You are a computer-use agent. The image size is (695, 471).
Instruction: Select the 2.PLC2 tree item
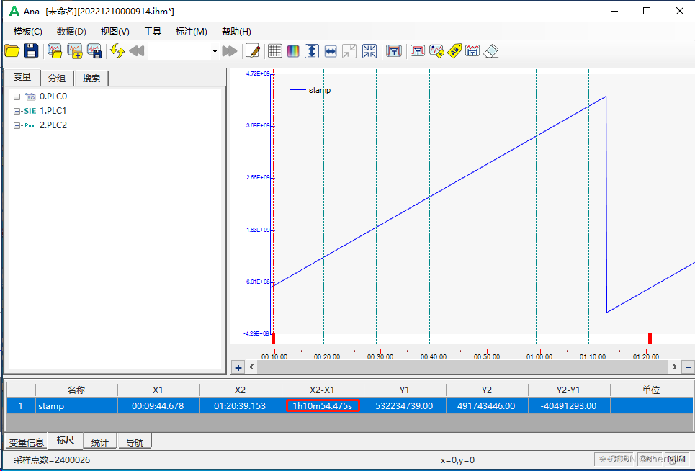pos(53,125)
